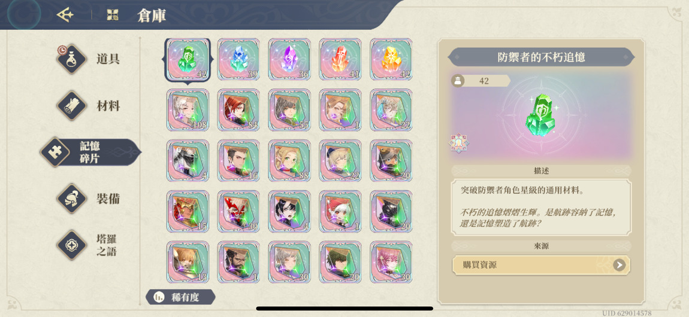This screenshot has width=689, height=317.
Task: Pick the green-haired elf shard with 88
Action: 289,160
